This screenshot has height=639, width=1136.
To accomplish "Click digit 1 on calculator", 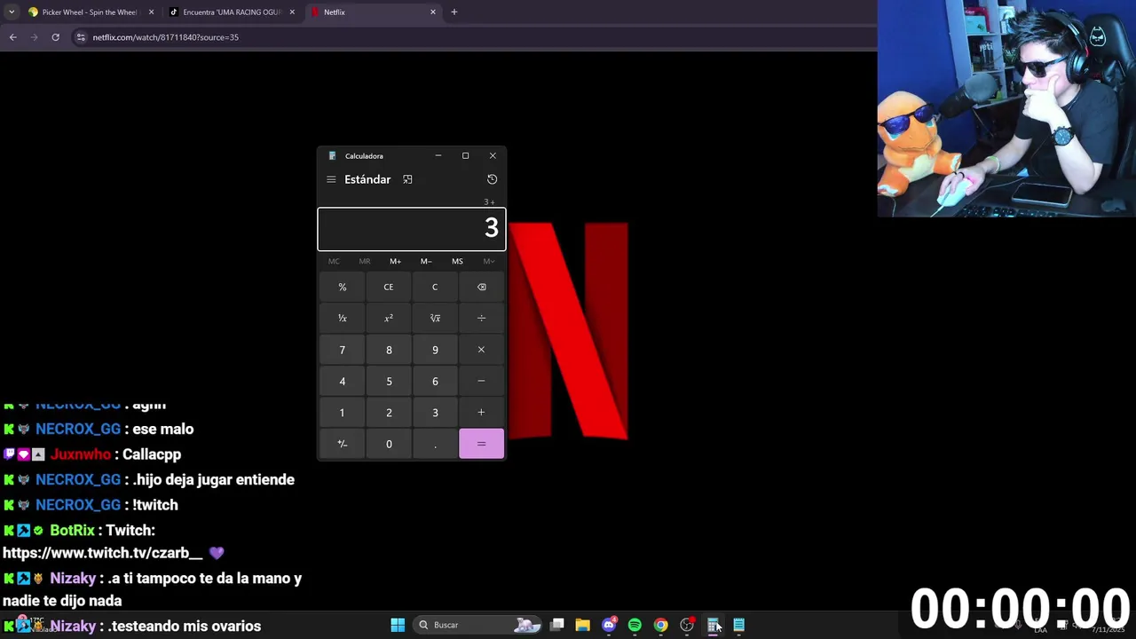I will point(342,412).
